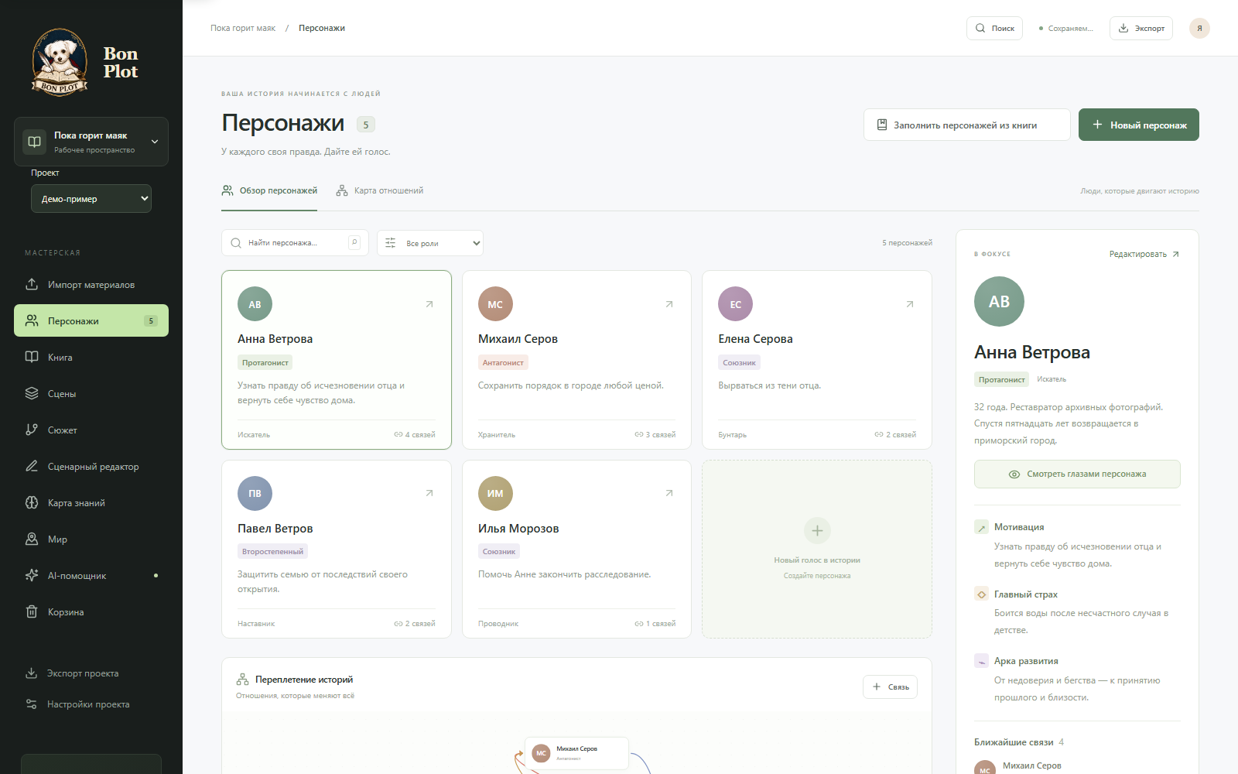
Task: Click the Найти персонажа search field
Action: [x=295, y=243]
